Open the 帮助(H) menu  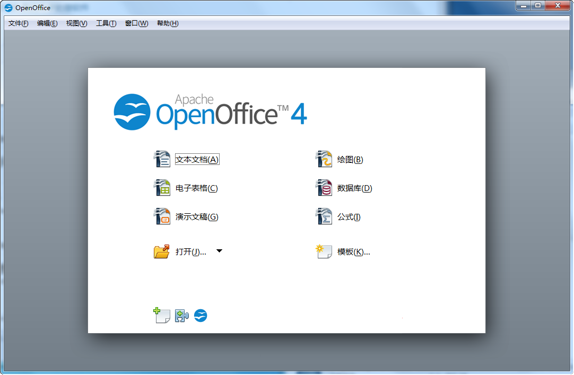tap(168, 23)
